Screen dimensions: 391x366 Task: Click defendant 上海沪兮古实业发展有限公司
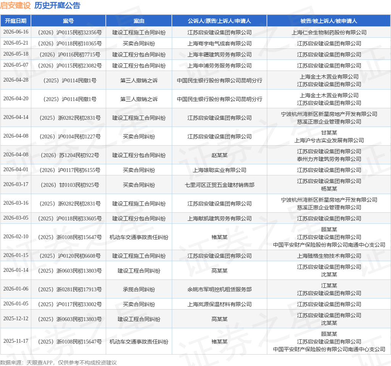(x=329, y=140)
